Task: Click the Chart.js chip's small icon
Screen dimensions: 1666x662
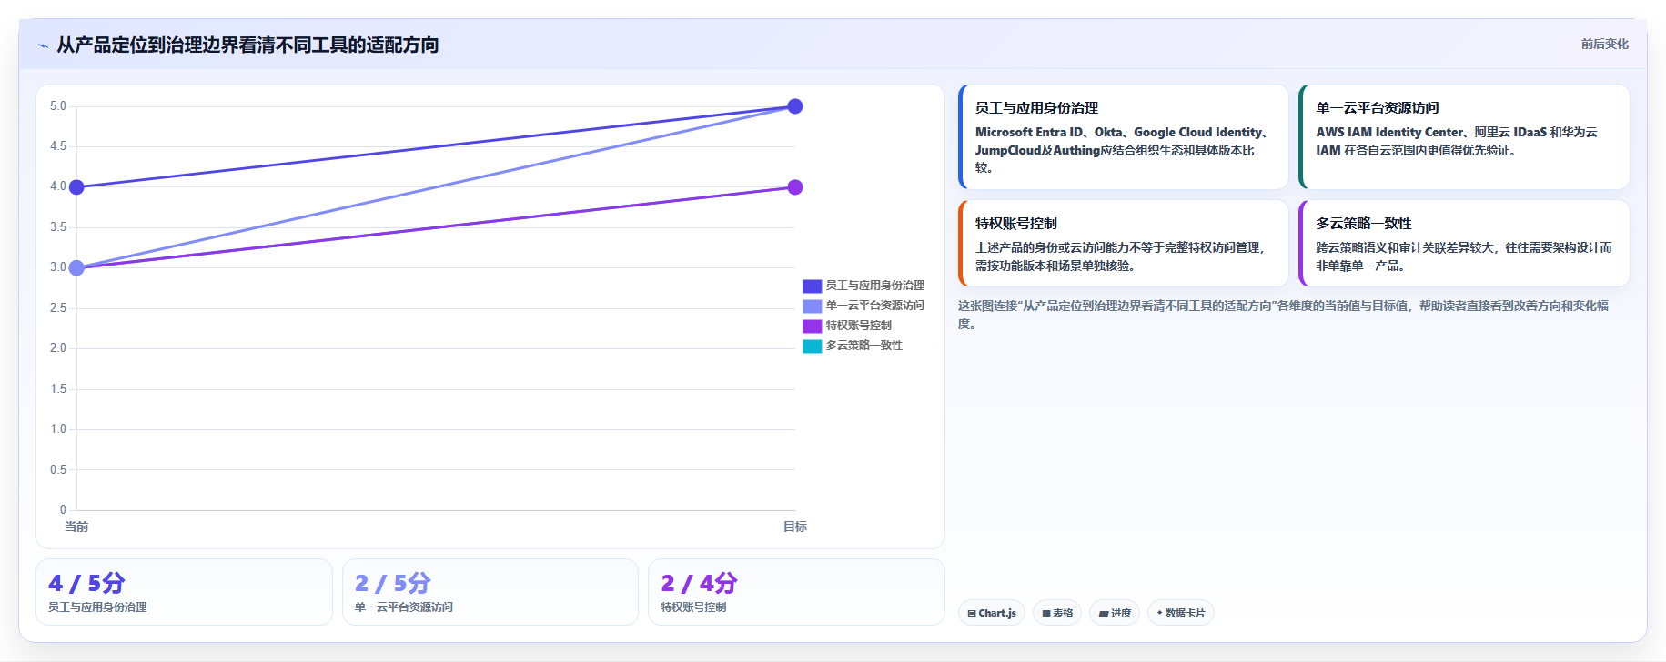Action: click(972, 614)
